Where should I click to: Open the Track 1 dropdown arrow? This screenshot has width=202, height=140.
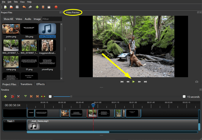click(x=5, y=121)
